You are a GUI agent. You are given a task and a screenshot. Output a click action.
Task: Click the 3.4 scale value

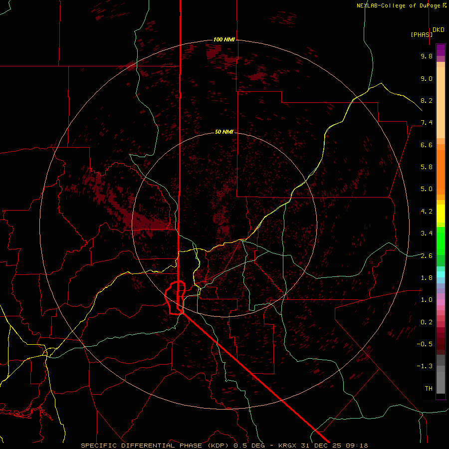427,233
